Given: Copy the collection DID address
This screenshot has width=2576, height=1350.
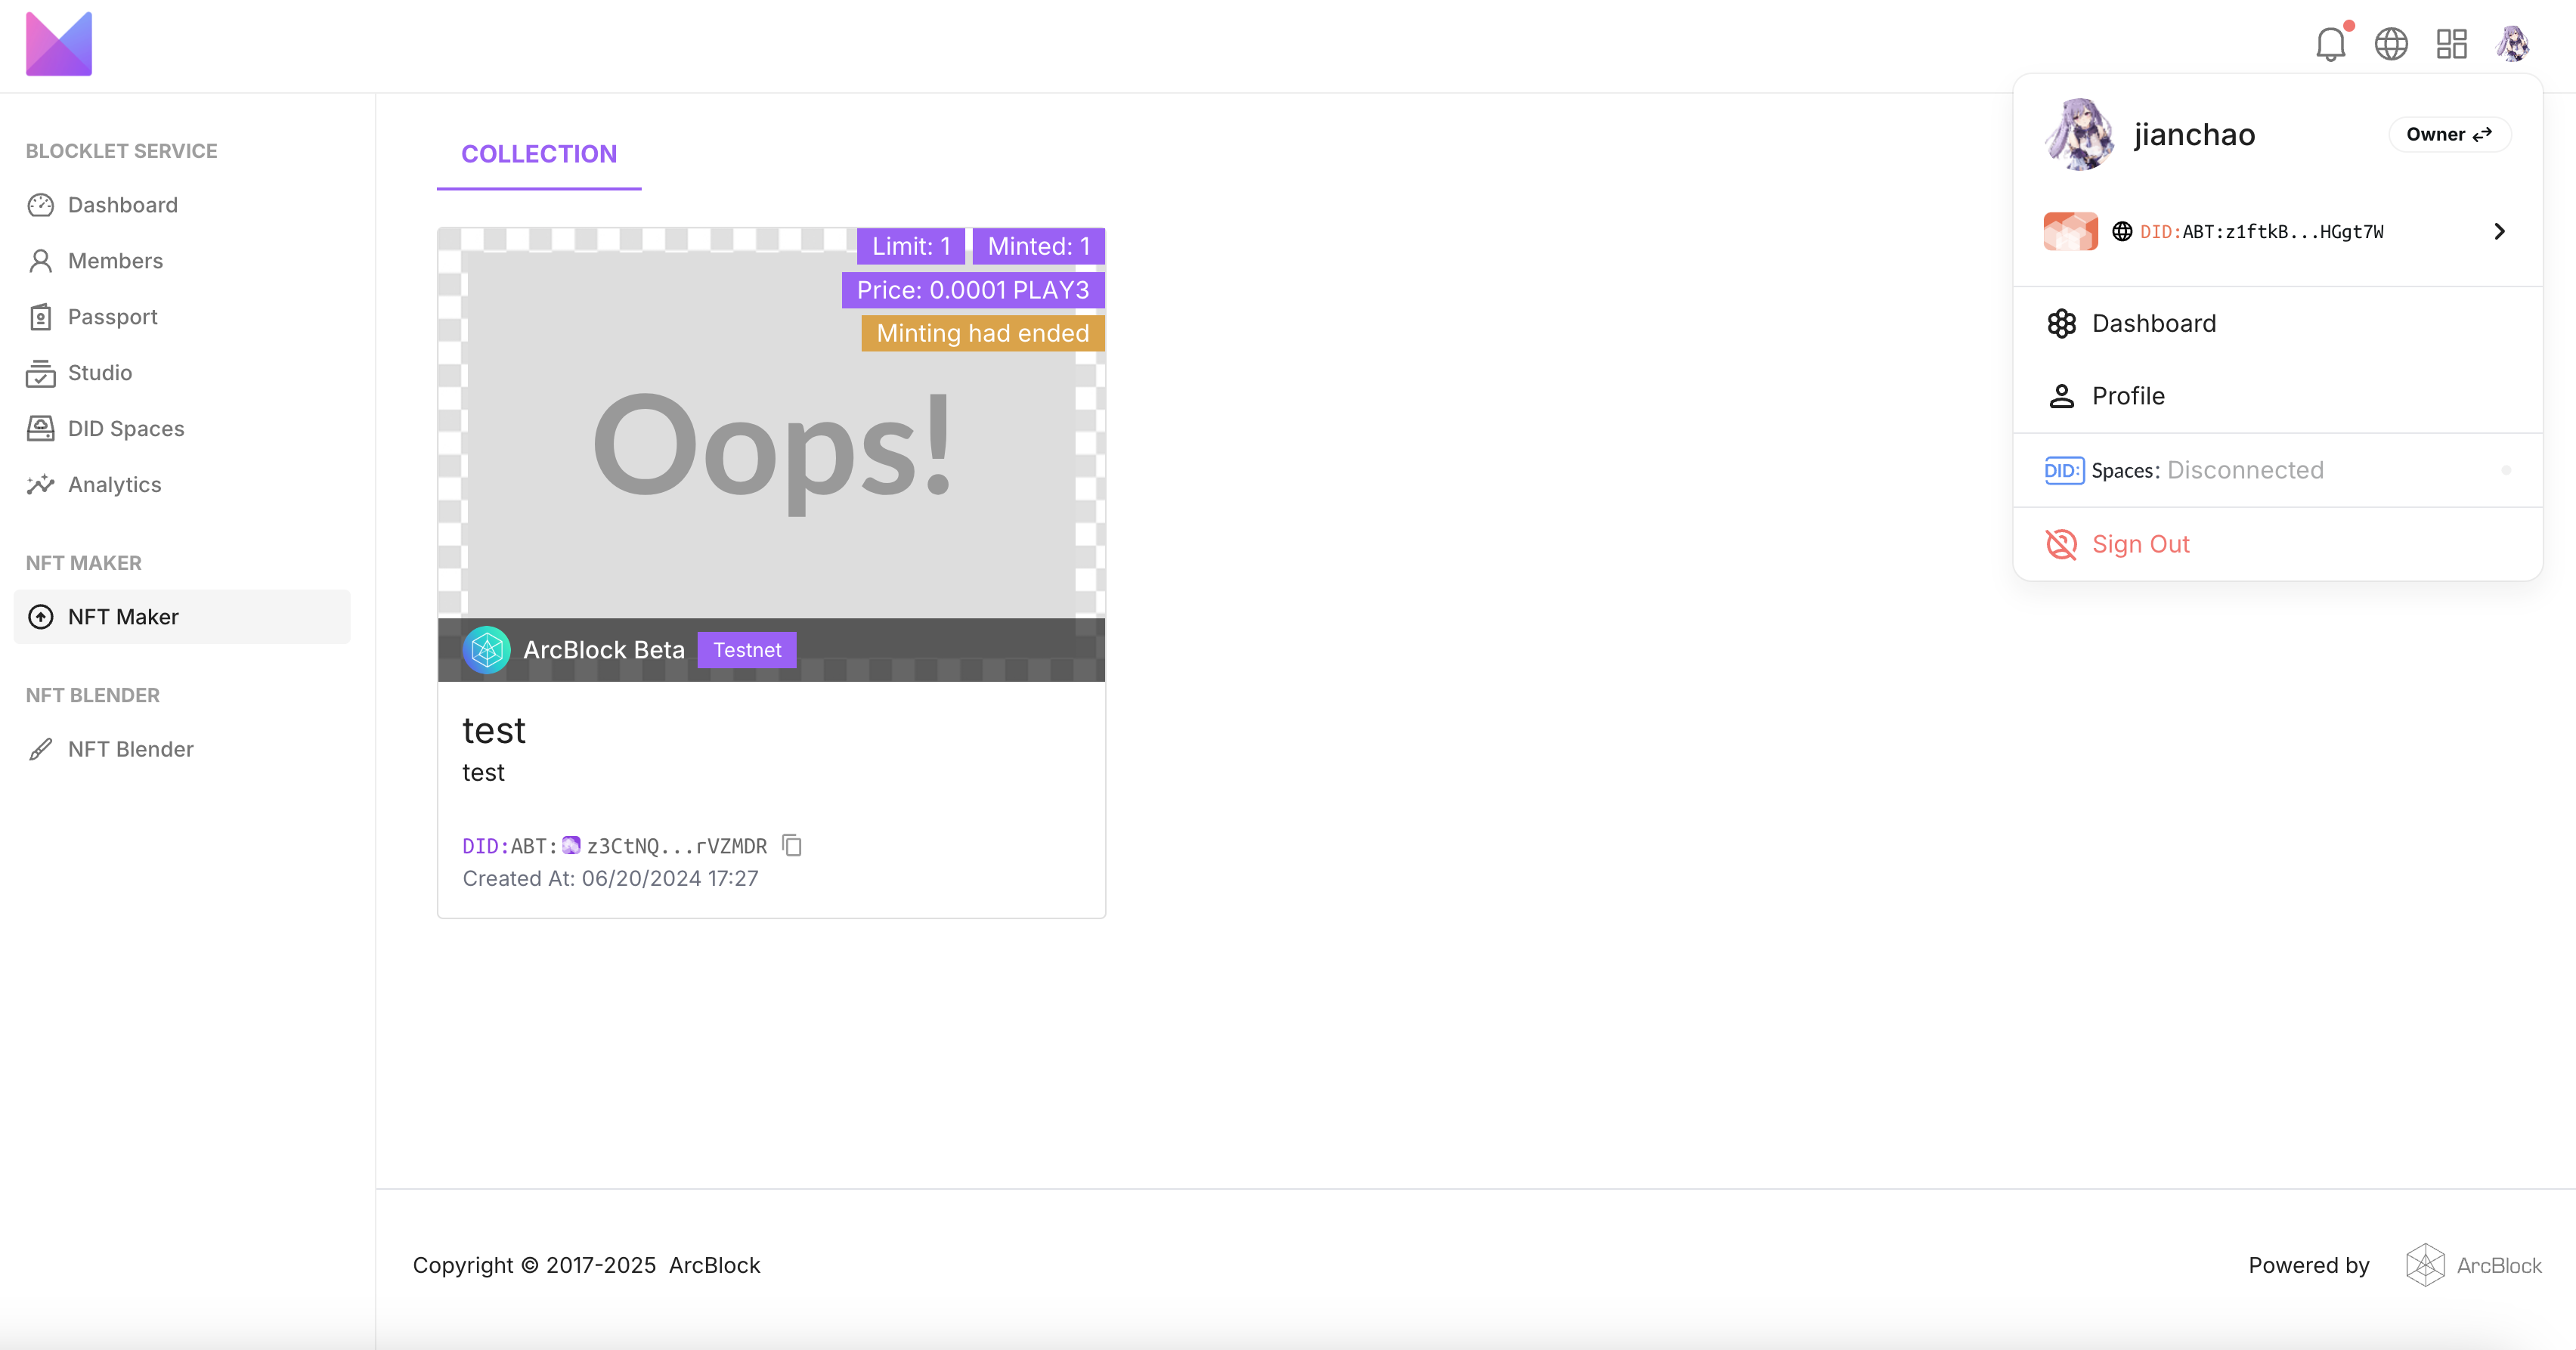Looking at the screenshot, I should click(x=792, y=846).
